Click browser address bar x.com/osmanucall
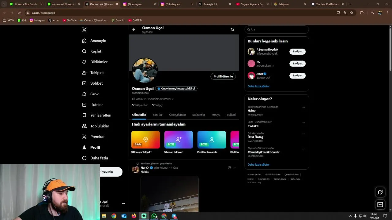 pos(181,13)
